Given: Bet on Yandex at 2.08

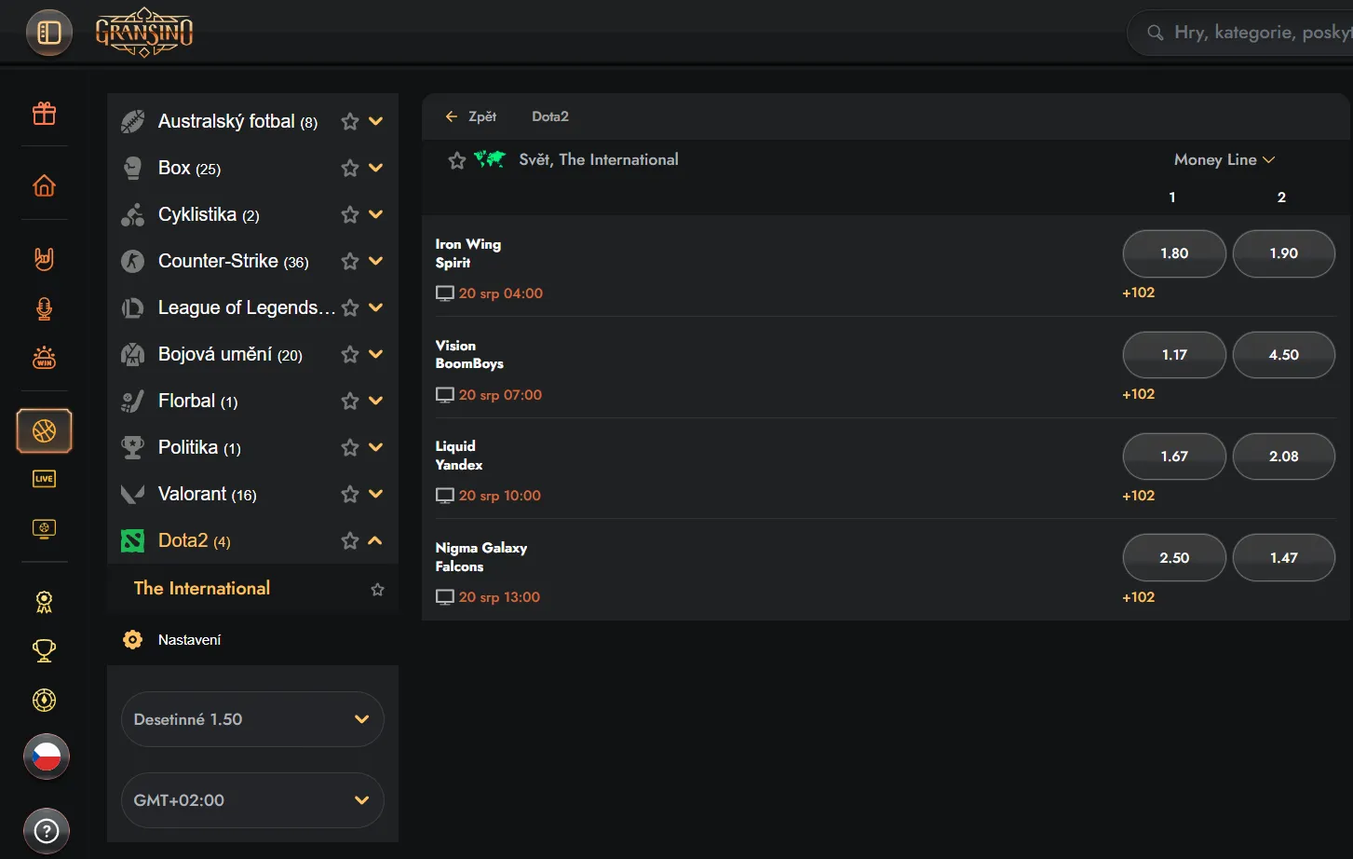Looking at the screenshot, I should coord(1284,457).
